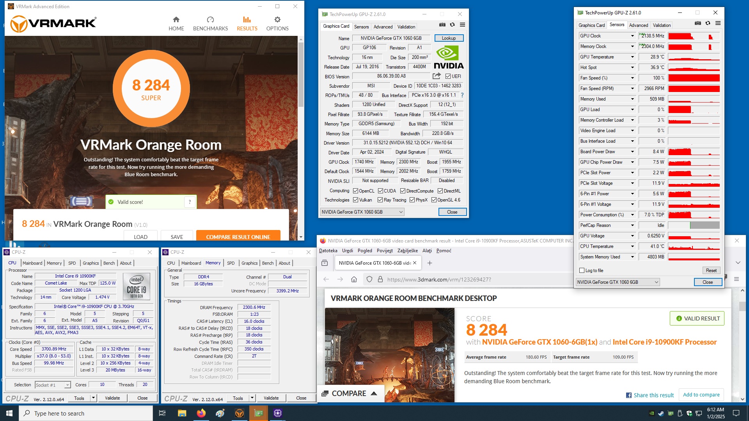Click the Lookup button in GPU-Z
Viewport: 749px width, 421px height.
pyautogui.click(x=449, y=38)
